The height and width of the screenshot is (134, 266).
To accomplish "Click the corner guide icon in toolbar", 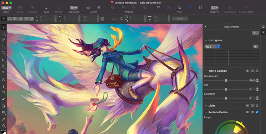I will click(158, 8).
